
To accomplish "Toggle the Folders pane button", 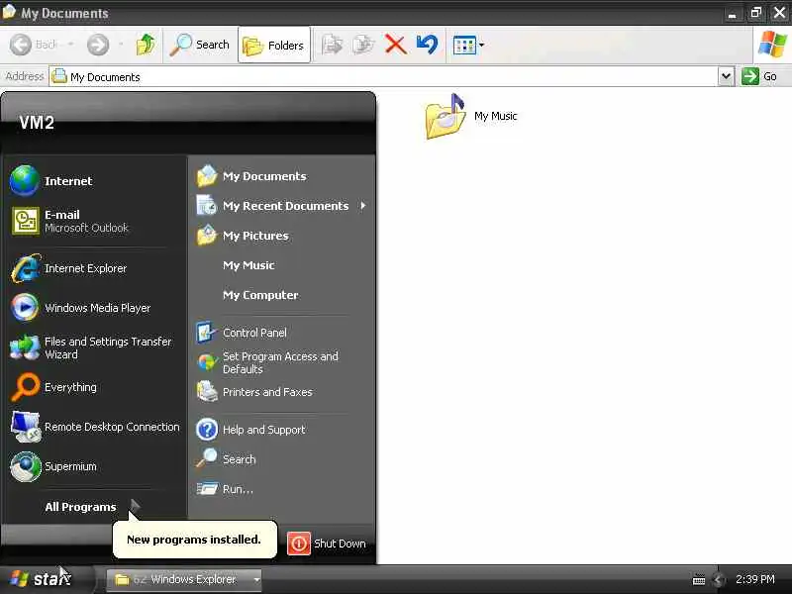I will (274, 45).
